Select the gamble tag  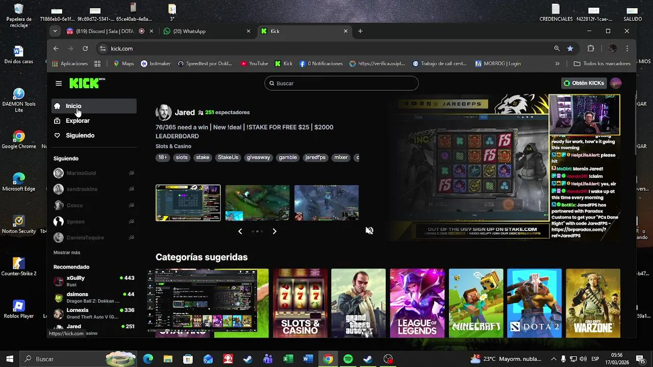tap(288, 158)
